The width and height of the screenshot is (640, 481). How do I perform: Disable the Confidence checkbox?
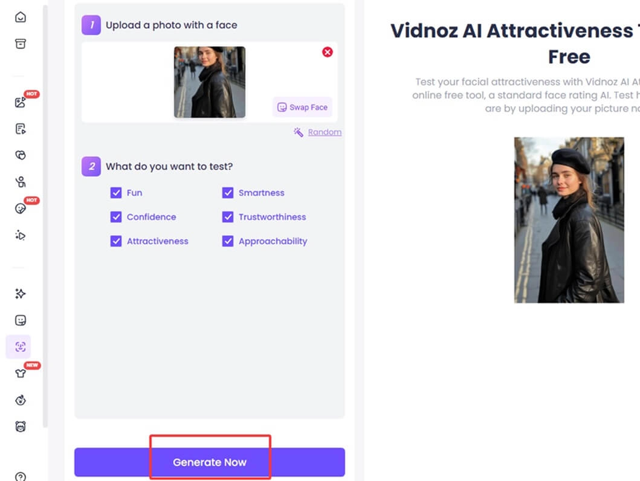pos(116,217)
